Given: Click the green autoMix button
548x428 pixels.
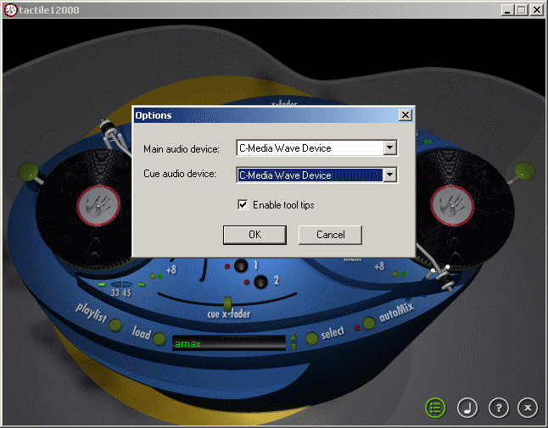Looking at the screenshot, I should coord(369,323).
